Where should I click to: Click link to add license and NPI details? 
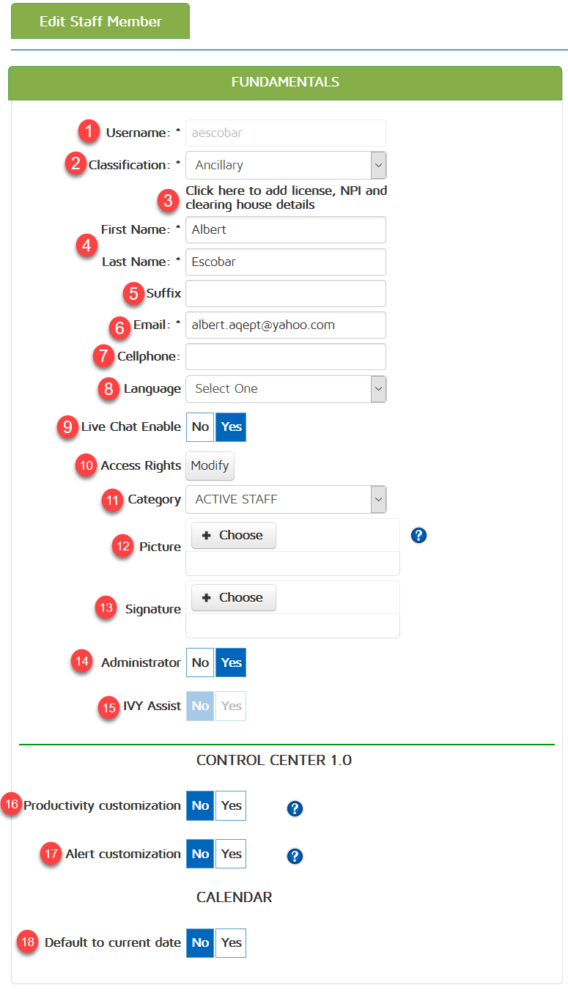[x=286, y=198]
